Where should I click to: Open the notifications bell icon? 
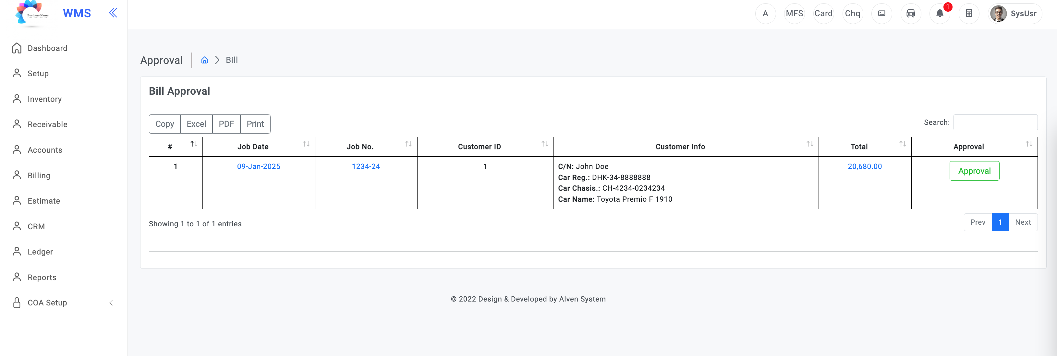click(940, 14)
